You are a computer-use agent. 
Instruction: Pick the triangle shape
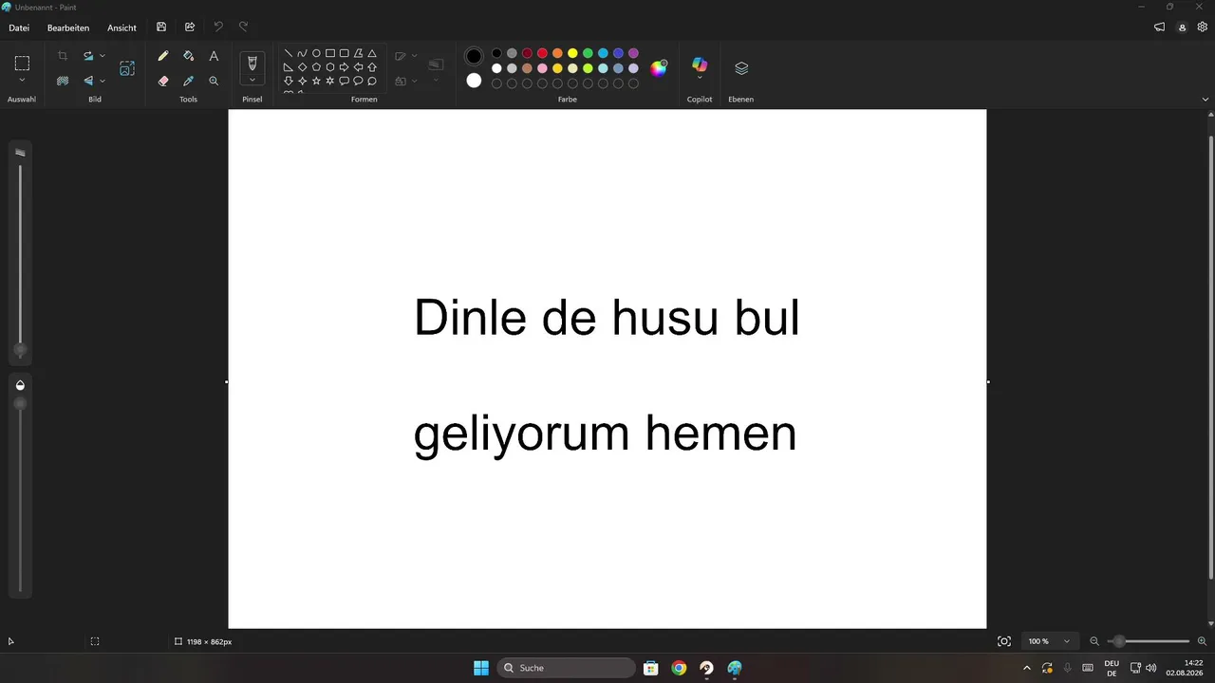coord(372,54)
